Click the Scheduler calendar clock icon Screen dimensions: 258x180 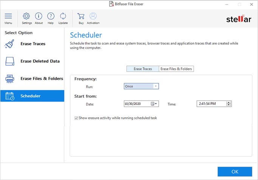(10, 96)
